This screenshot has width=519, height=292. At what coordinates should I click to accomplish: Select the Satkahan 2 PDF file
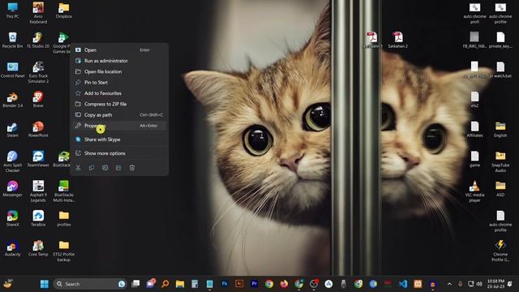(x=398, y=40)
